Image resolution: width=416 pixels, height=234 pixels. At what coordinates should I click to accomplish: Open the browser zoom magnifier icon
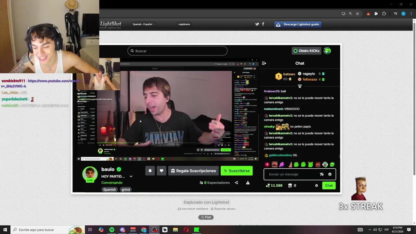coord(350,14)
